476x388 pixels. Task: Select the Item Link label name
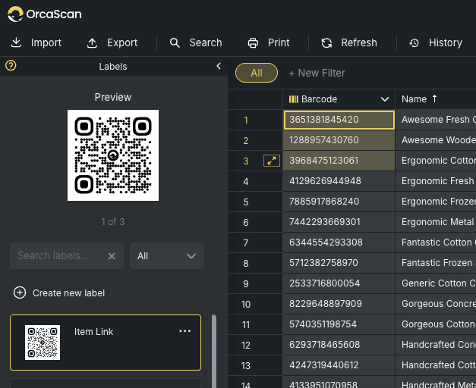[93, 332]
